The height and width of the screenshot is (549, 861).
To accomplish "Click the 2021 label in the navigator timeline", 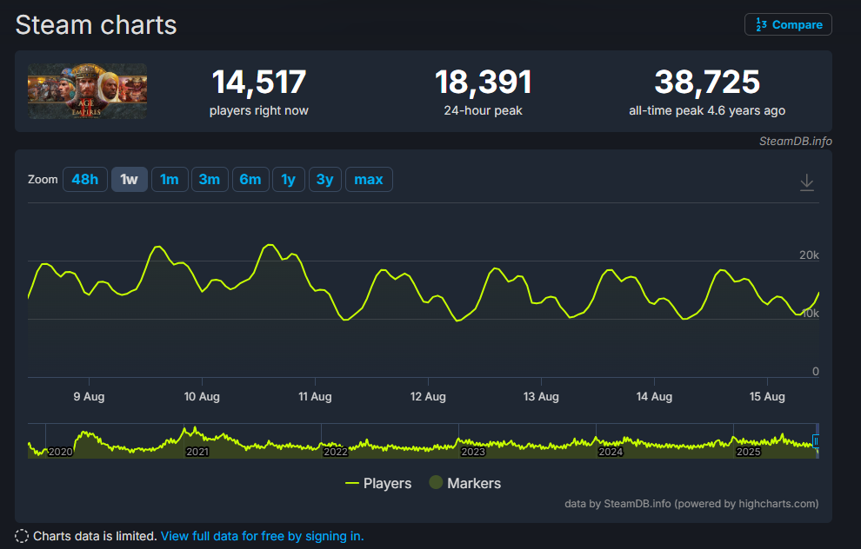I will point(197,452).
